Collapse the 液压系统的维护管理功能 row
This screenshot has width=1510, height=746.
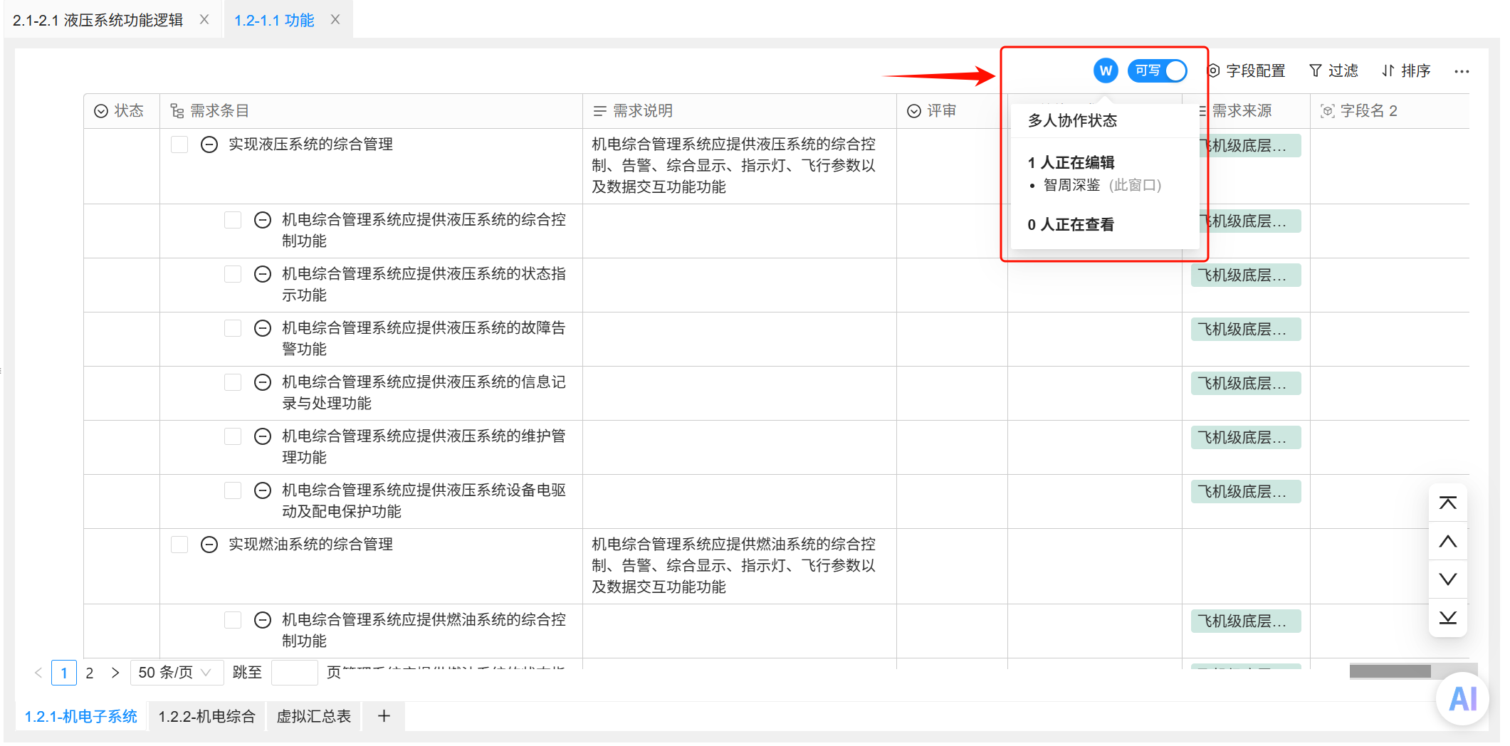tap(263, 436)
